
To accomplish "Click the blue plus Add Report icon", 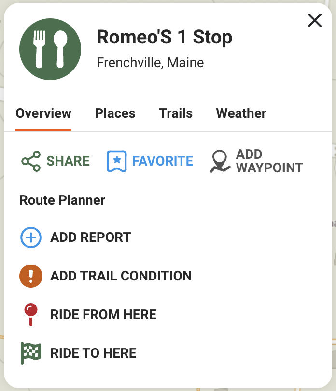I will click(x=31, y=237).
